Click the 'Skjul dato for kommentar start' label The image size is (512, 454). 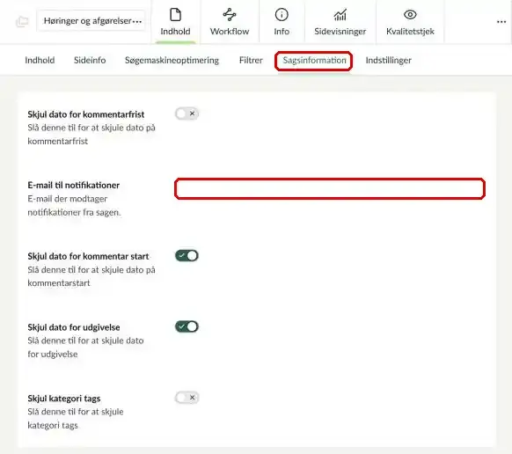(x=88, y=256)
